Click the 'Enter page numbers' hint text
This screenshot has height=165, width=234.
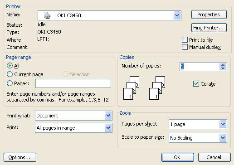(x=58, y=97)
